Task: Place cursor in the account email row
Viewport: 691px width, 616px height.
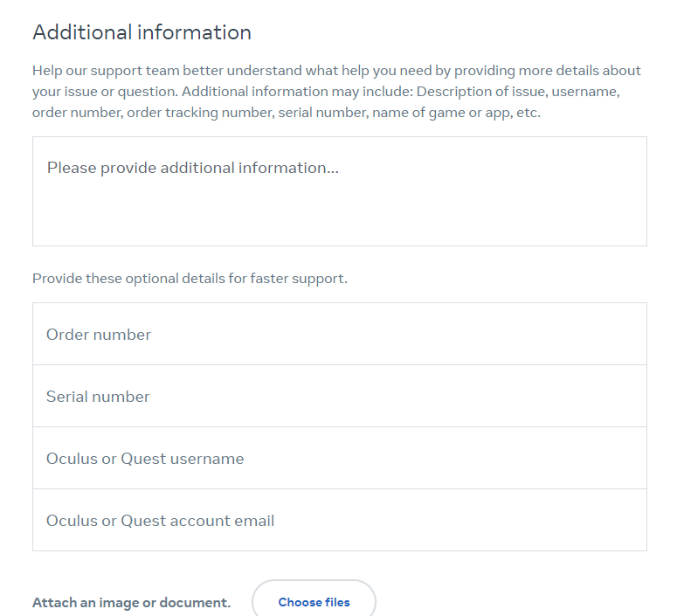Action: click(x=339, y=520)
